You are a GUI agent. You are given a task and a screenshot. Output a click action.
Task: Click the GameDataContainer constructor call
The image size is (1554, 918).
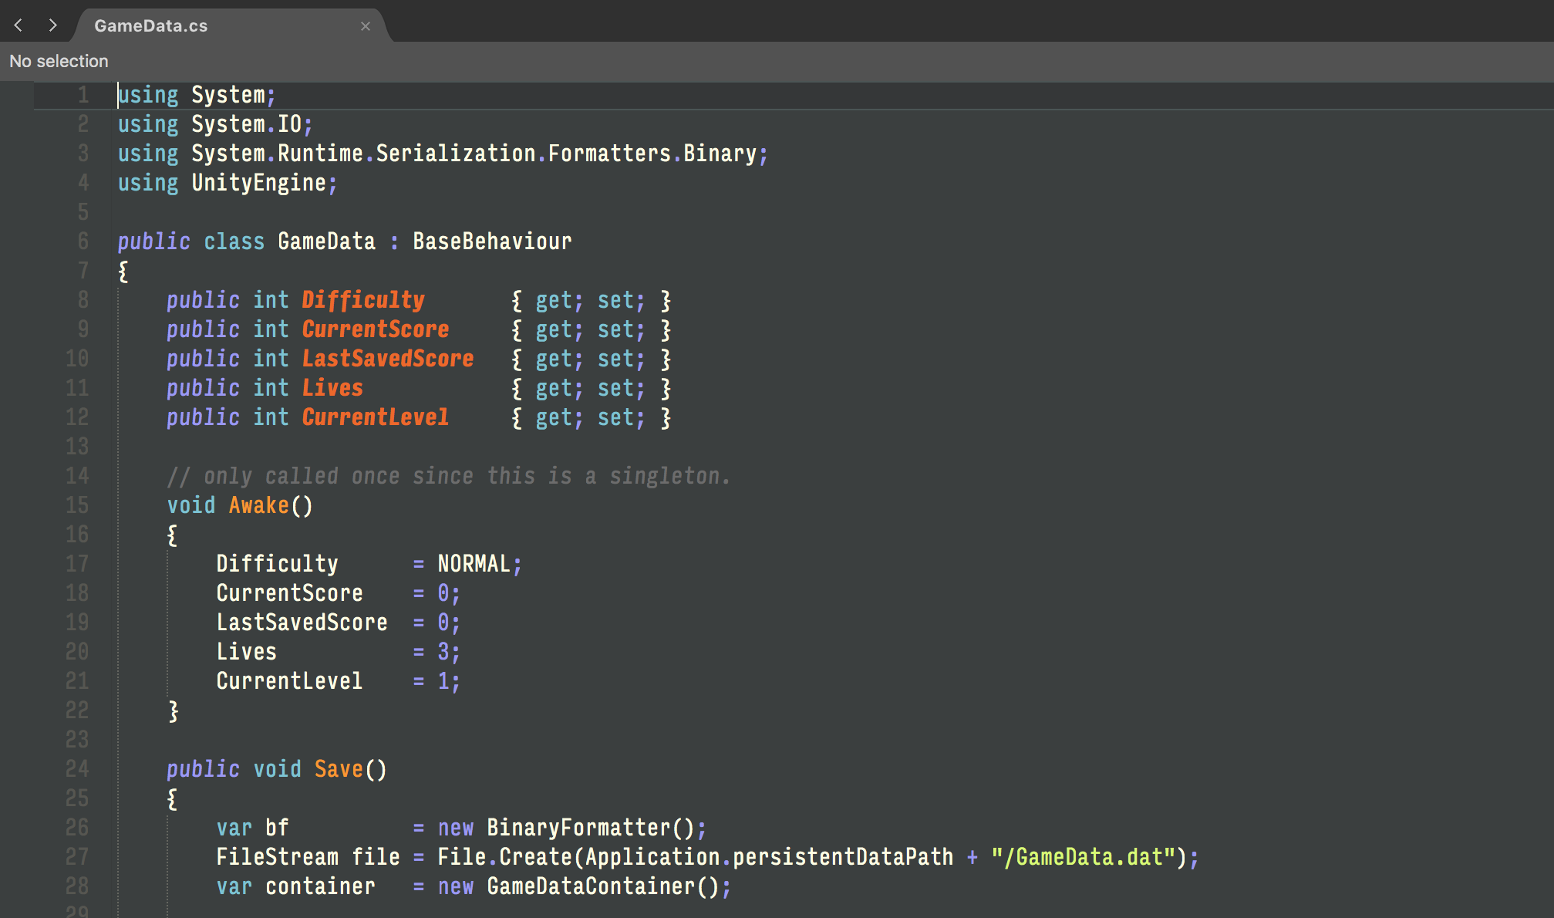591,886
